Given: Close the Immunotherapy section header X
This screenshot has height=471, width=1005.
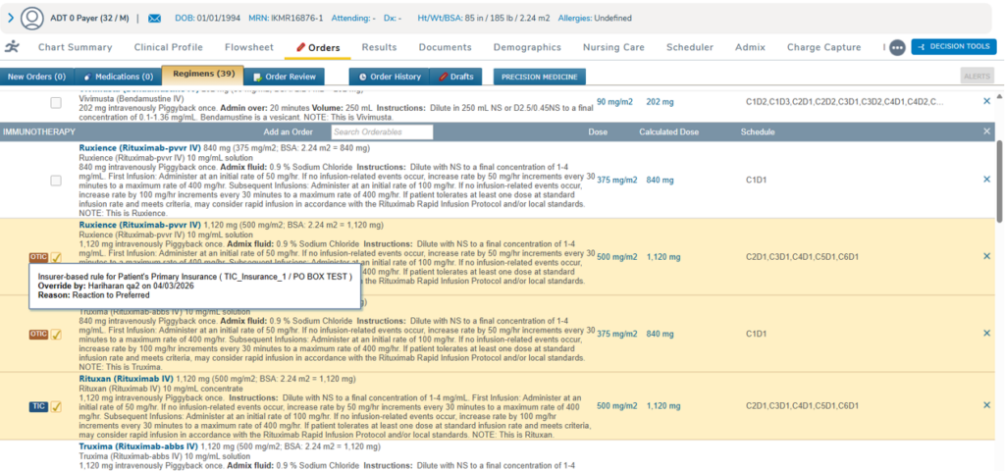Looking at the screenshot, I should pos(986,131).
